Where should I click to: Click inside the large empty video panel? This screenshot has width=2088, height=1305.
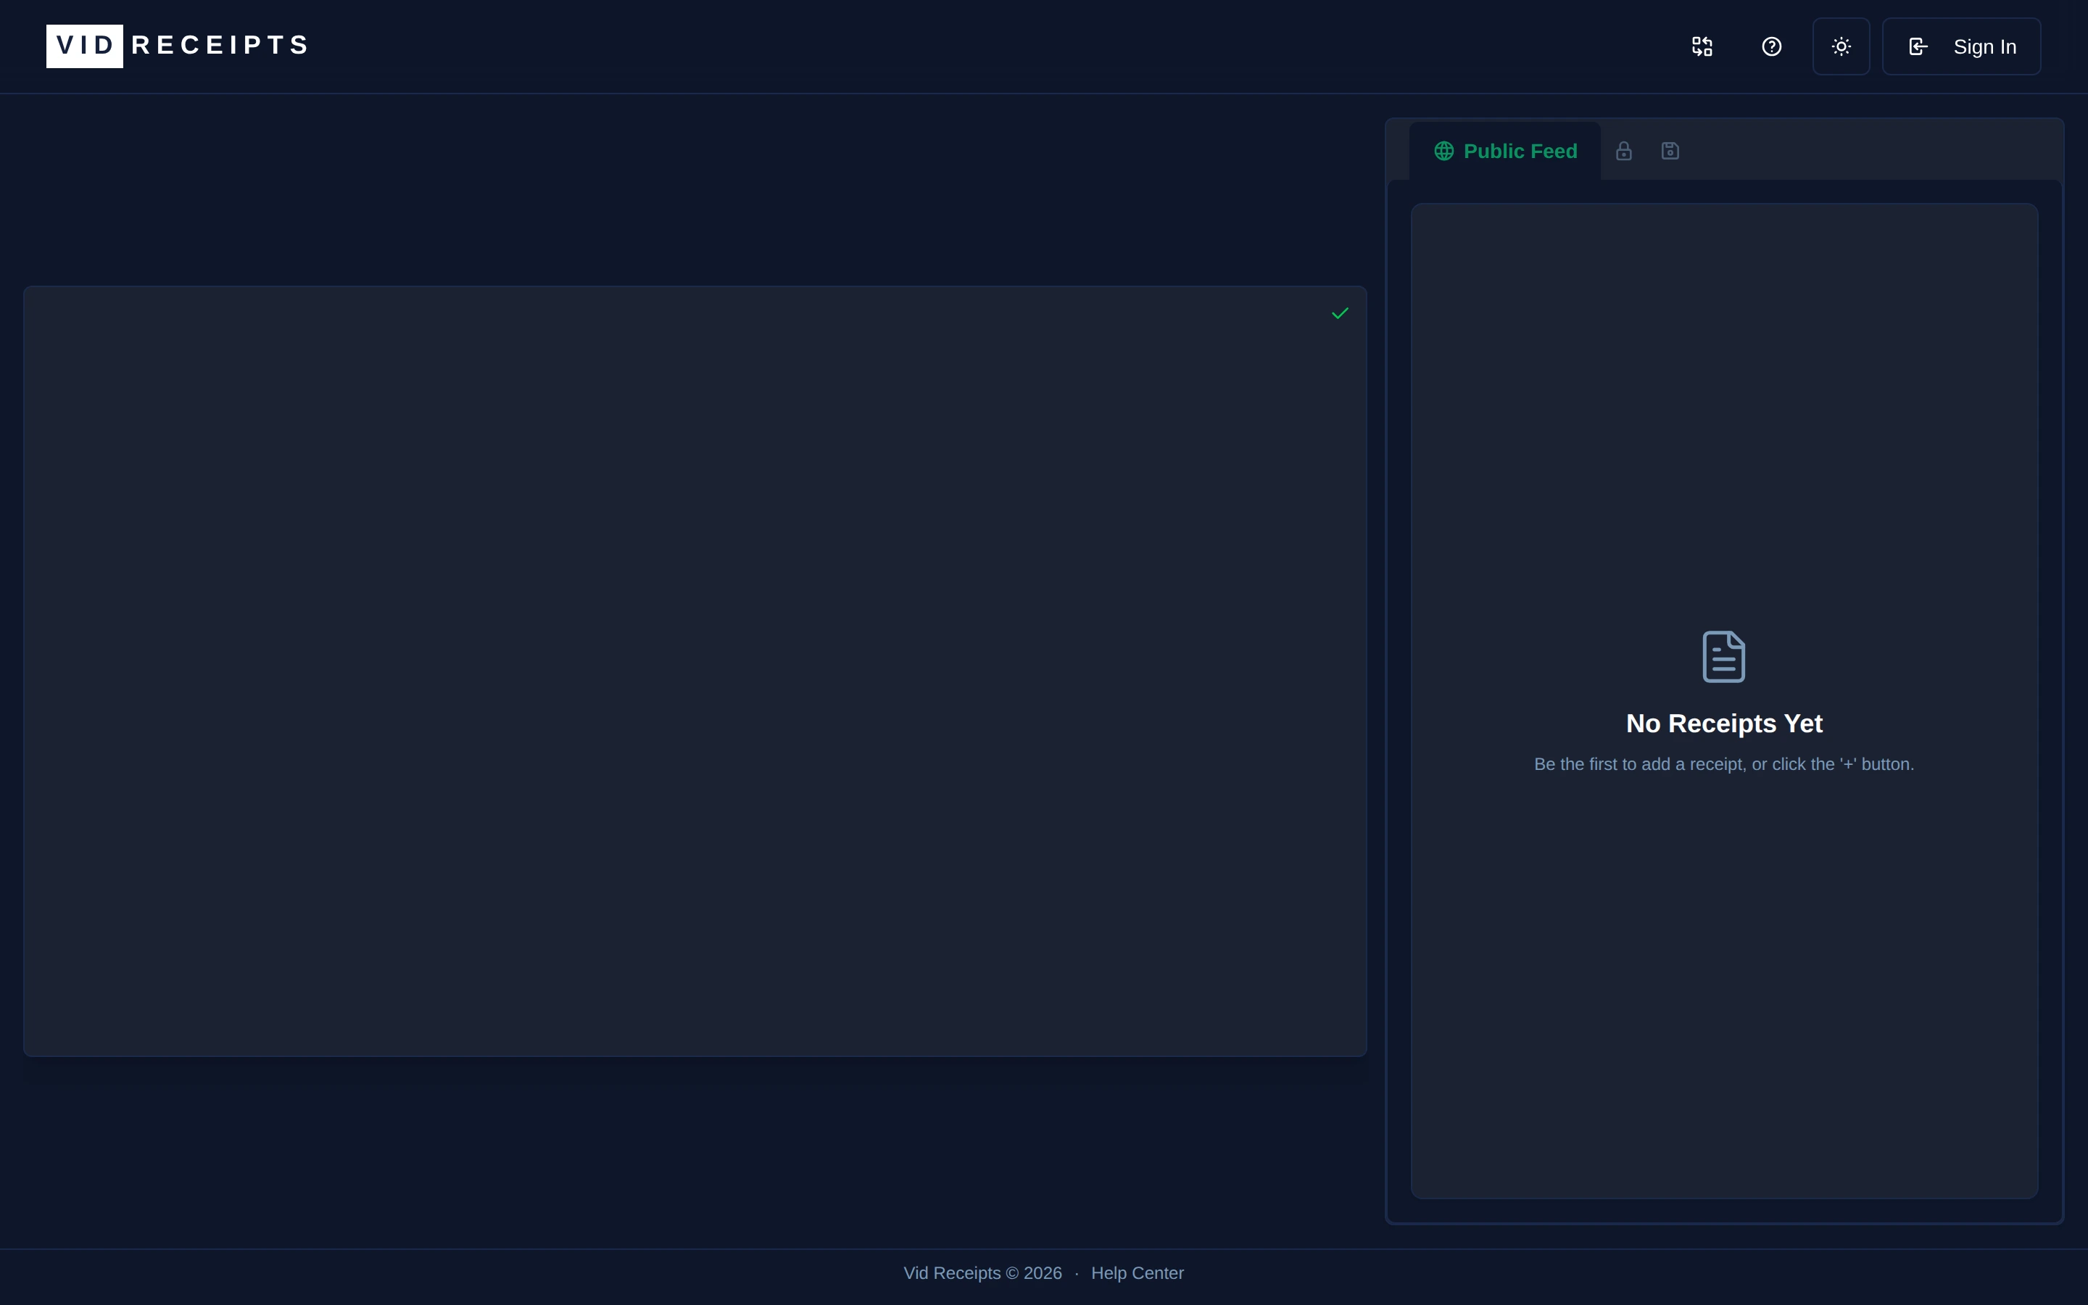point(695,671)
